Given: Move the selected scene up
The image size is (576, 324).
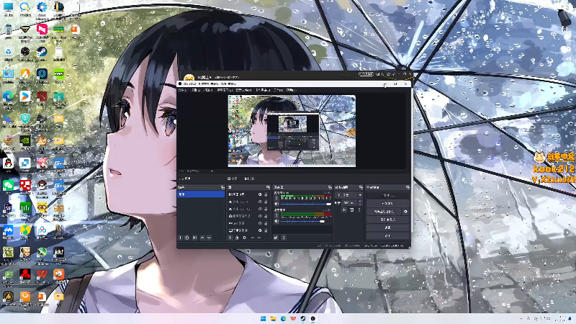Looking at the screenshot, I should click(202, 238).
